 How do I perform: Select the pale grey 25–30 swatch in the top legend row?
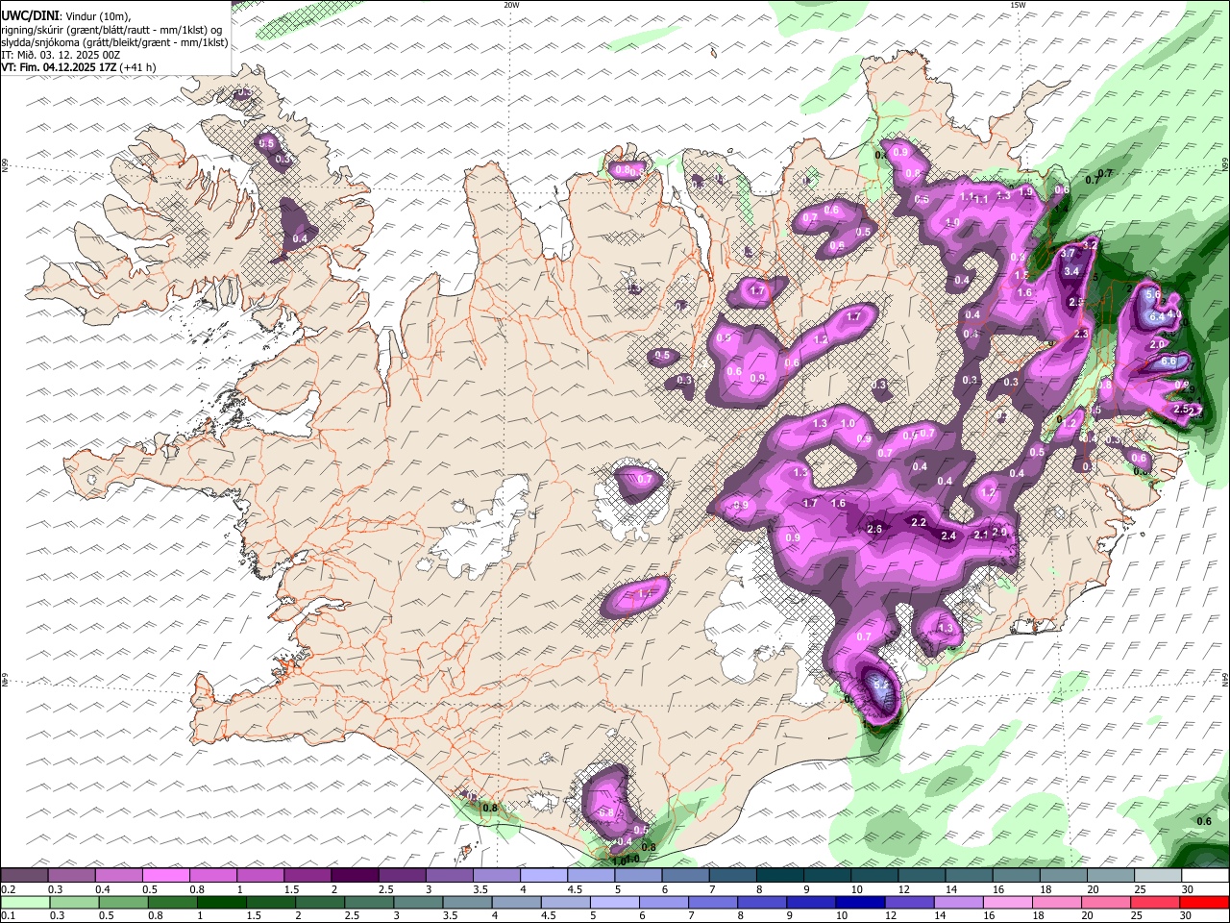click(1158, 876)
